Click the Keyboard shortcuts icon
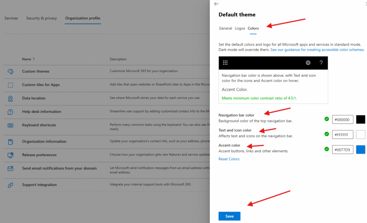 (10, 125)
